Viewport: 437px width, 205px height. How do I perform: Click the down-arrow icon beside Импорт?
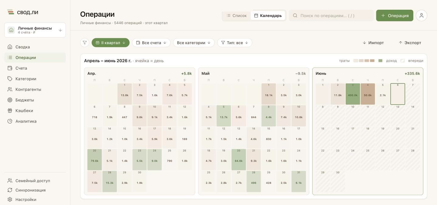click(x=364, y=43)
